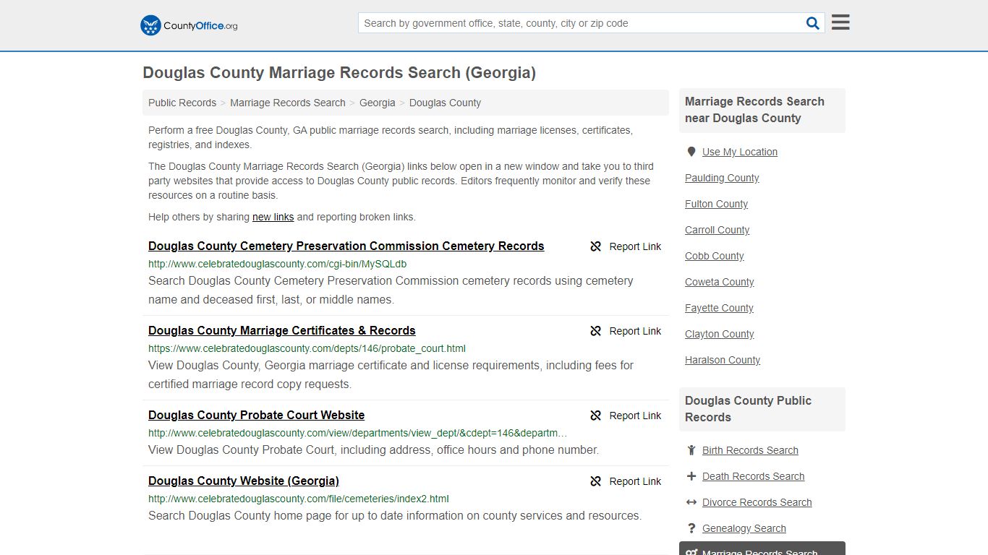Image resolution: width=988 pixels, height=555 pixels.
Task: Select Douglas County breadcrumb
Action: click(x=445, y=103)
